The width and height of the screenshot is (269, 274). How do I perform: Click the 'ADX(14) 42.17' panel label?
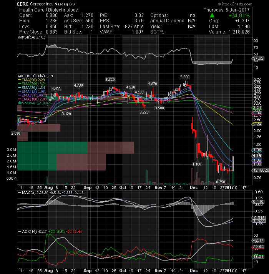(x=34, y=232)
